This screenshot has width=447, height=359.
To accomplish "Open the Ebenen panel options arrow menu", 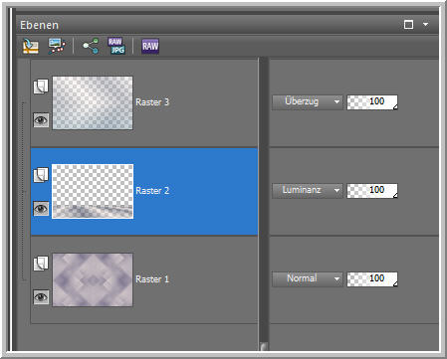I will click(425, 24).
